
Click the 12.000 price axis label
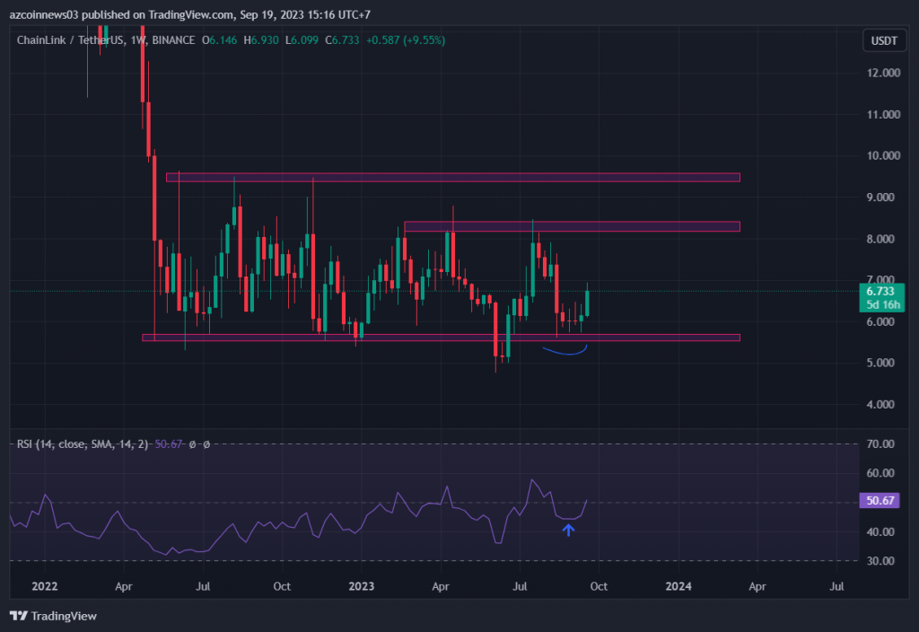[x=883, y=73]
